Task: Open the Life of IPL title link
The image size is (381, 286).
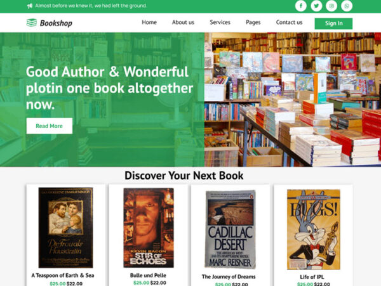Action: pos(312,276)
